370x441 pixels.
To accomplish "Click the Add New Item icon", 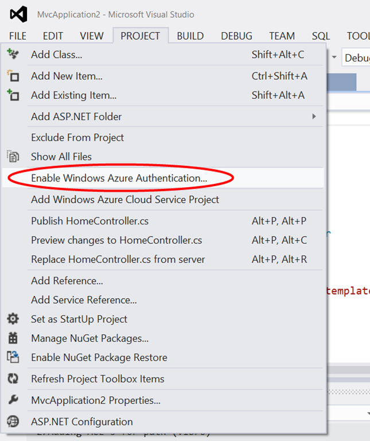I will coord(13,76).
